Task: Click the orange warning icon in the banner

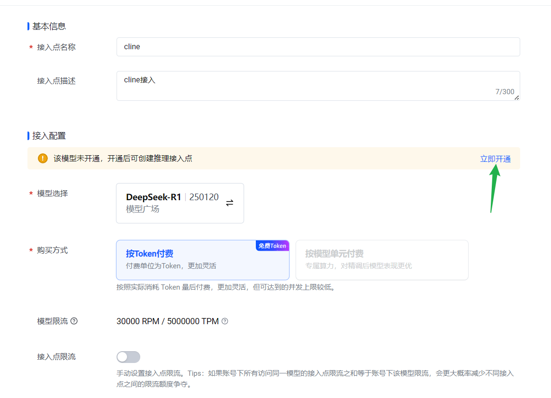Action: [x=43, y=159]
